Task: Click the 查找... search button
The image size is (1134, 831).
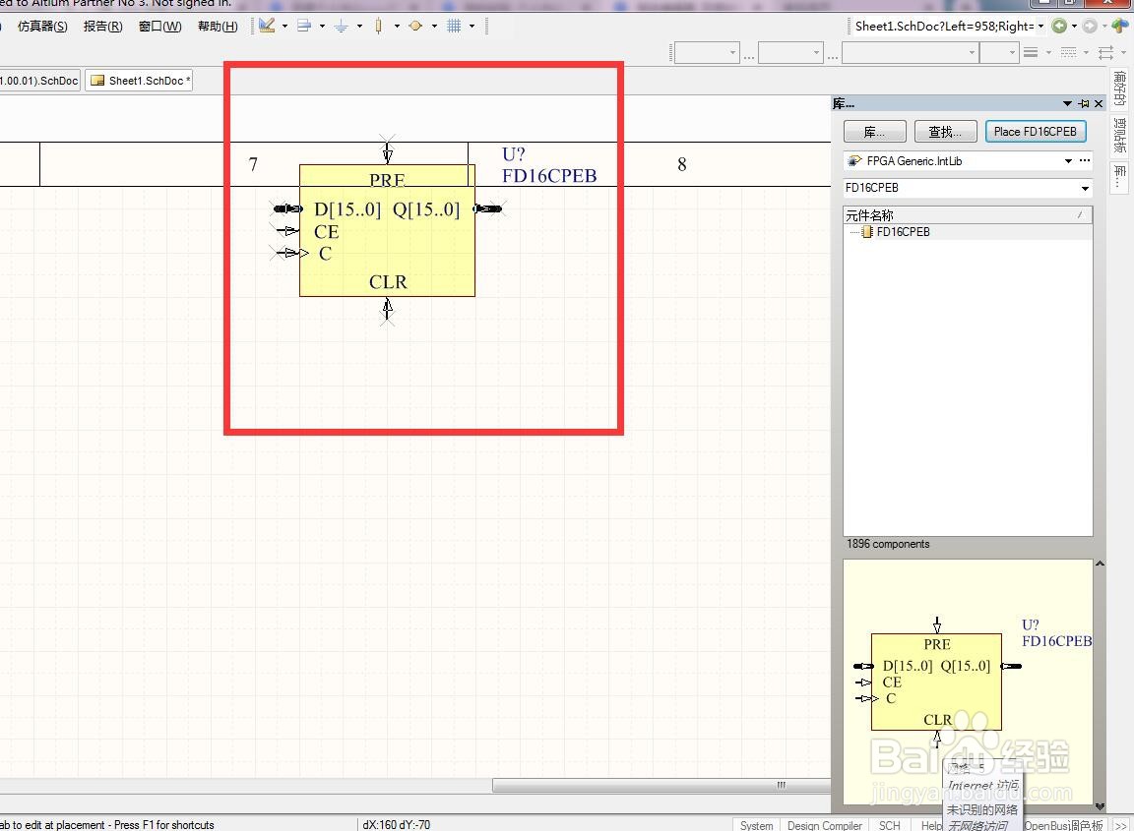Action: point(945,132)
